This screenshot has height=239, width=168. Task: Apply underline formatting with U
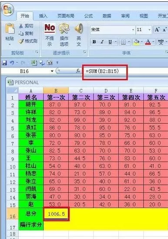tap(110, 42)
